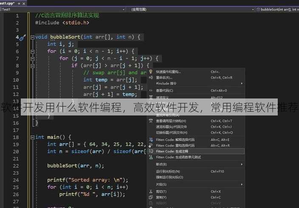The image size is (299, 208).
Task: Choose Fitten Code: 生成注释
Action: tap(196, 152)
